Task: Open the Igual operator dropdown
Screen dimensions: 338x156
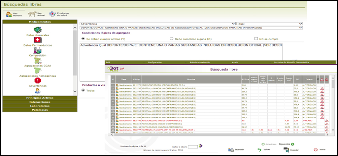Action: 300,24
